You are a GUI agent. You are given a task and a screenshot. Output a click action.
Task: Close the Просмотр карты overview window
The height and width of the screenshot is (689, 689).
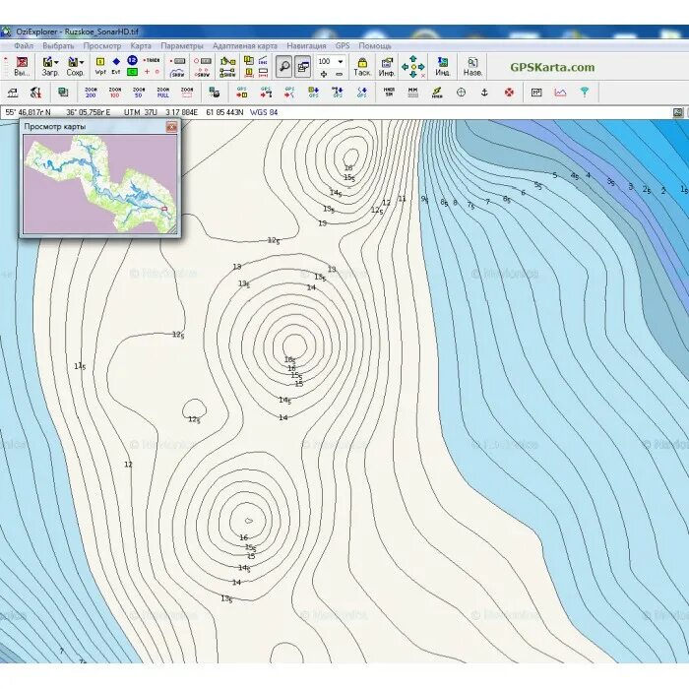click(x=171, y=127)
